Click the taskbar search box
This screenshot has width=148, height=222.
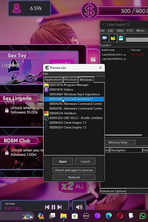pyautogui.click(x=17, y=216)
